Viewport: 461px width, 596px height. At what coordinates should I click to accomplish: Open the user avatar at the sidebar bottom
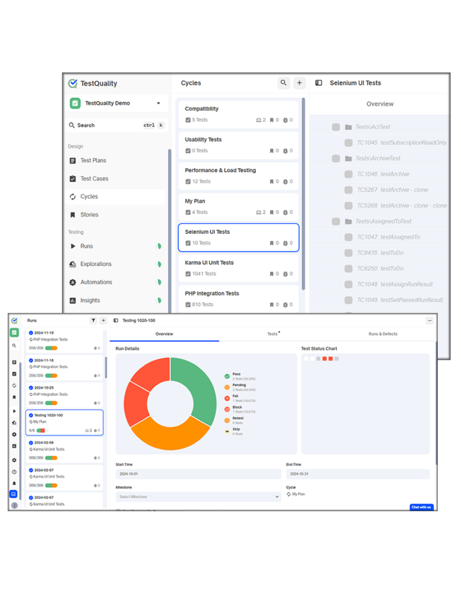pos(15,505)
